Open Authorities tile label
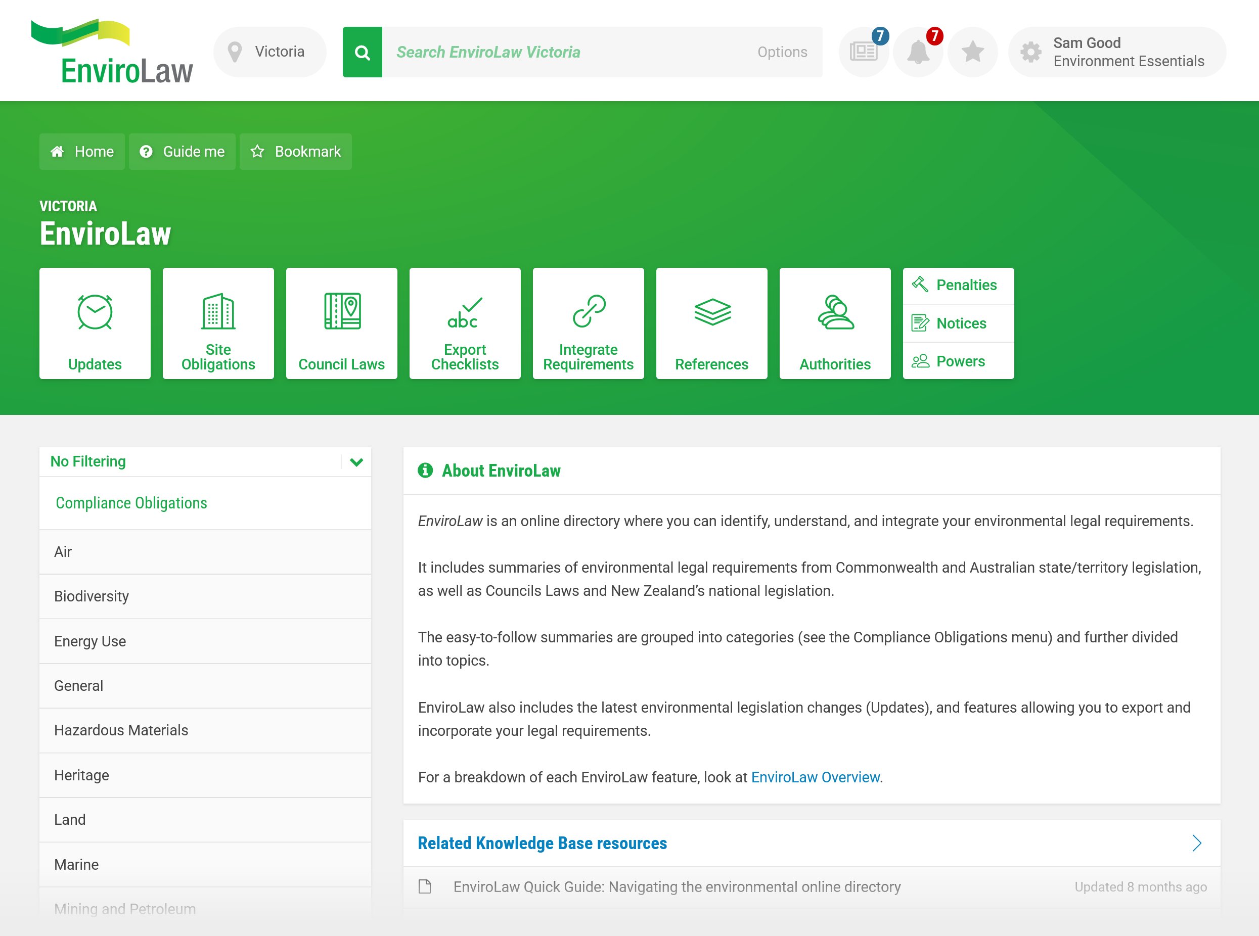1259x936 pixels. (x=835, y=364)
